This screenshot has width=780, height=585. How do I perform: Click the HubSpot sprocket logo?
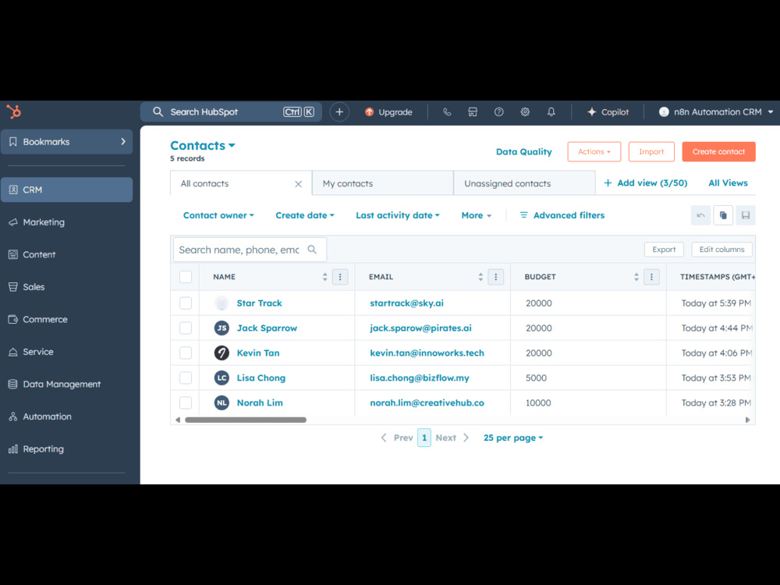(x=14, y=112)
